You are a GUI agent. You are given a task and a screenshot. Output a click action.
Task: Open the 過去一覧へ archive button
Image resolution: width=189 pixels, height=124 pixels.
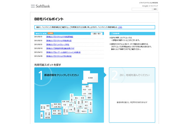(97, 33)
